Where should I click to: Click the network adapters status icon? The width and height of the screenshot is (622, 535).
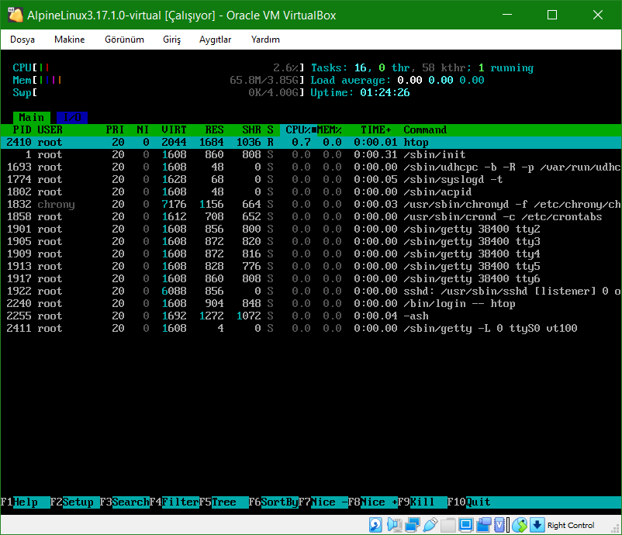point(413,525)
